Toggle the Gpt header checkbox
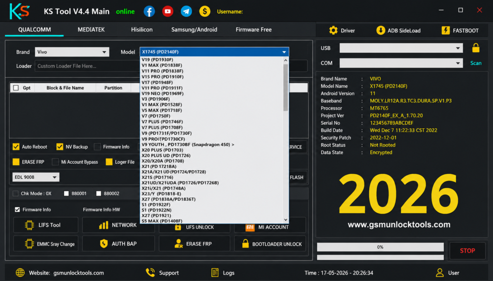 16,88
